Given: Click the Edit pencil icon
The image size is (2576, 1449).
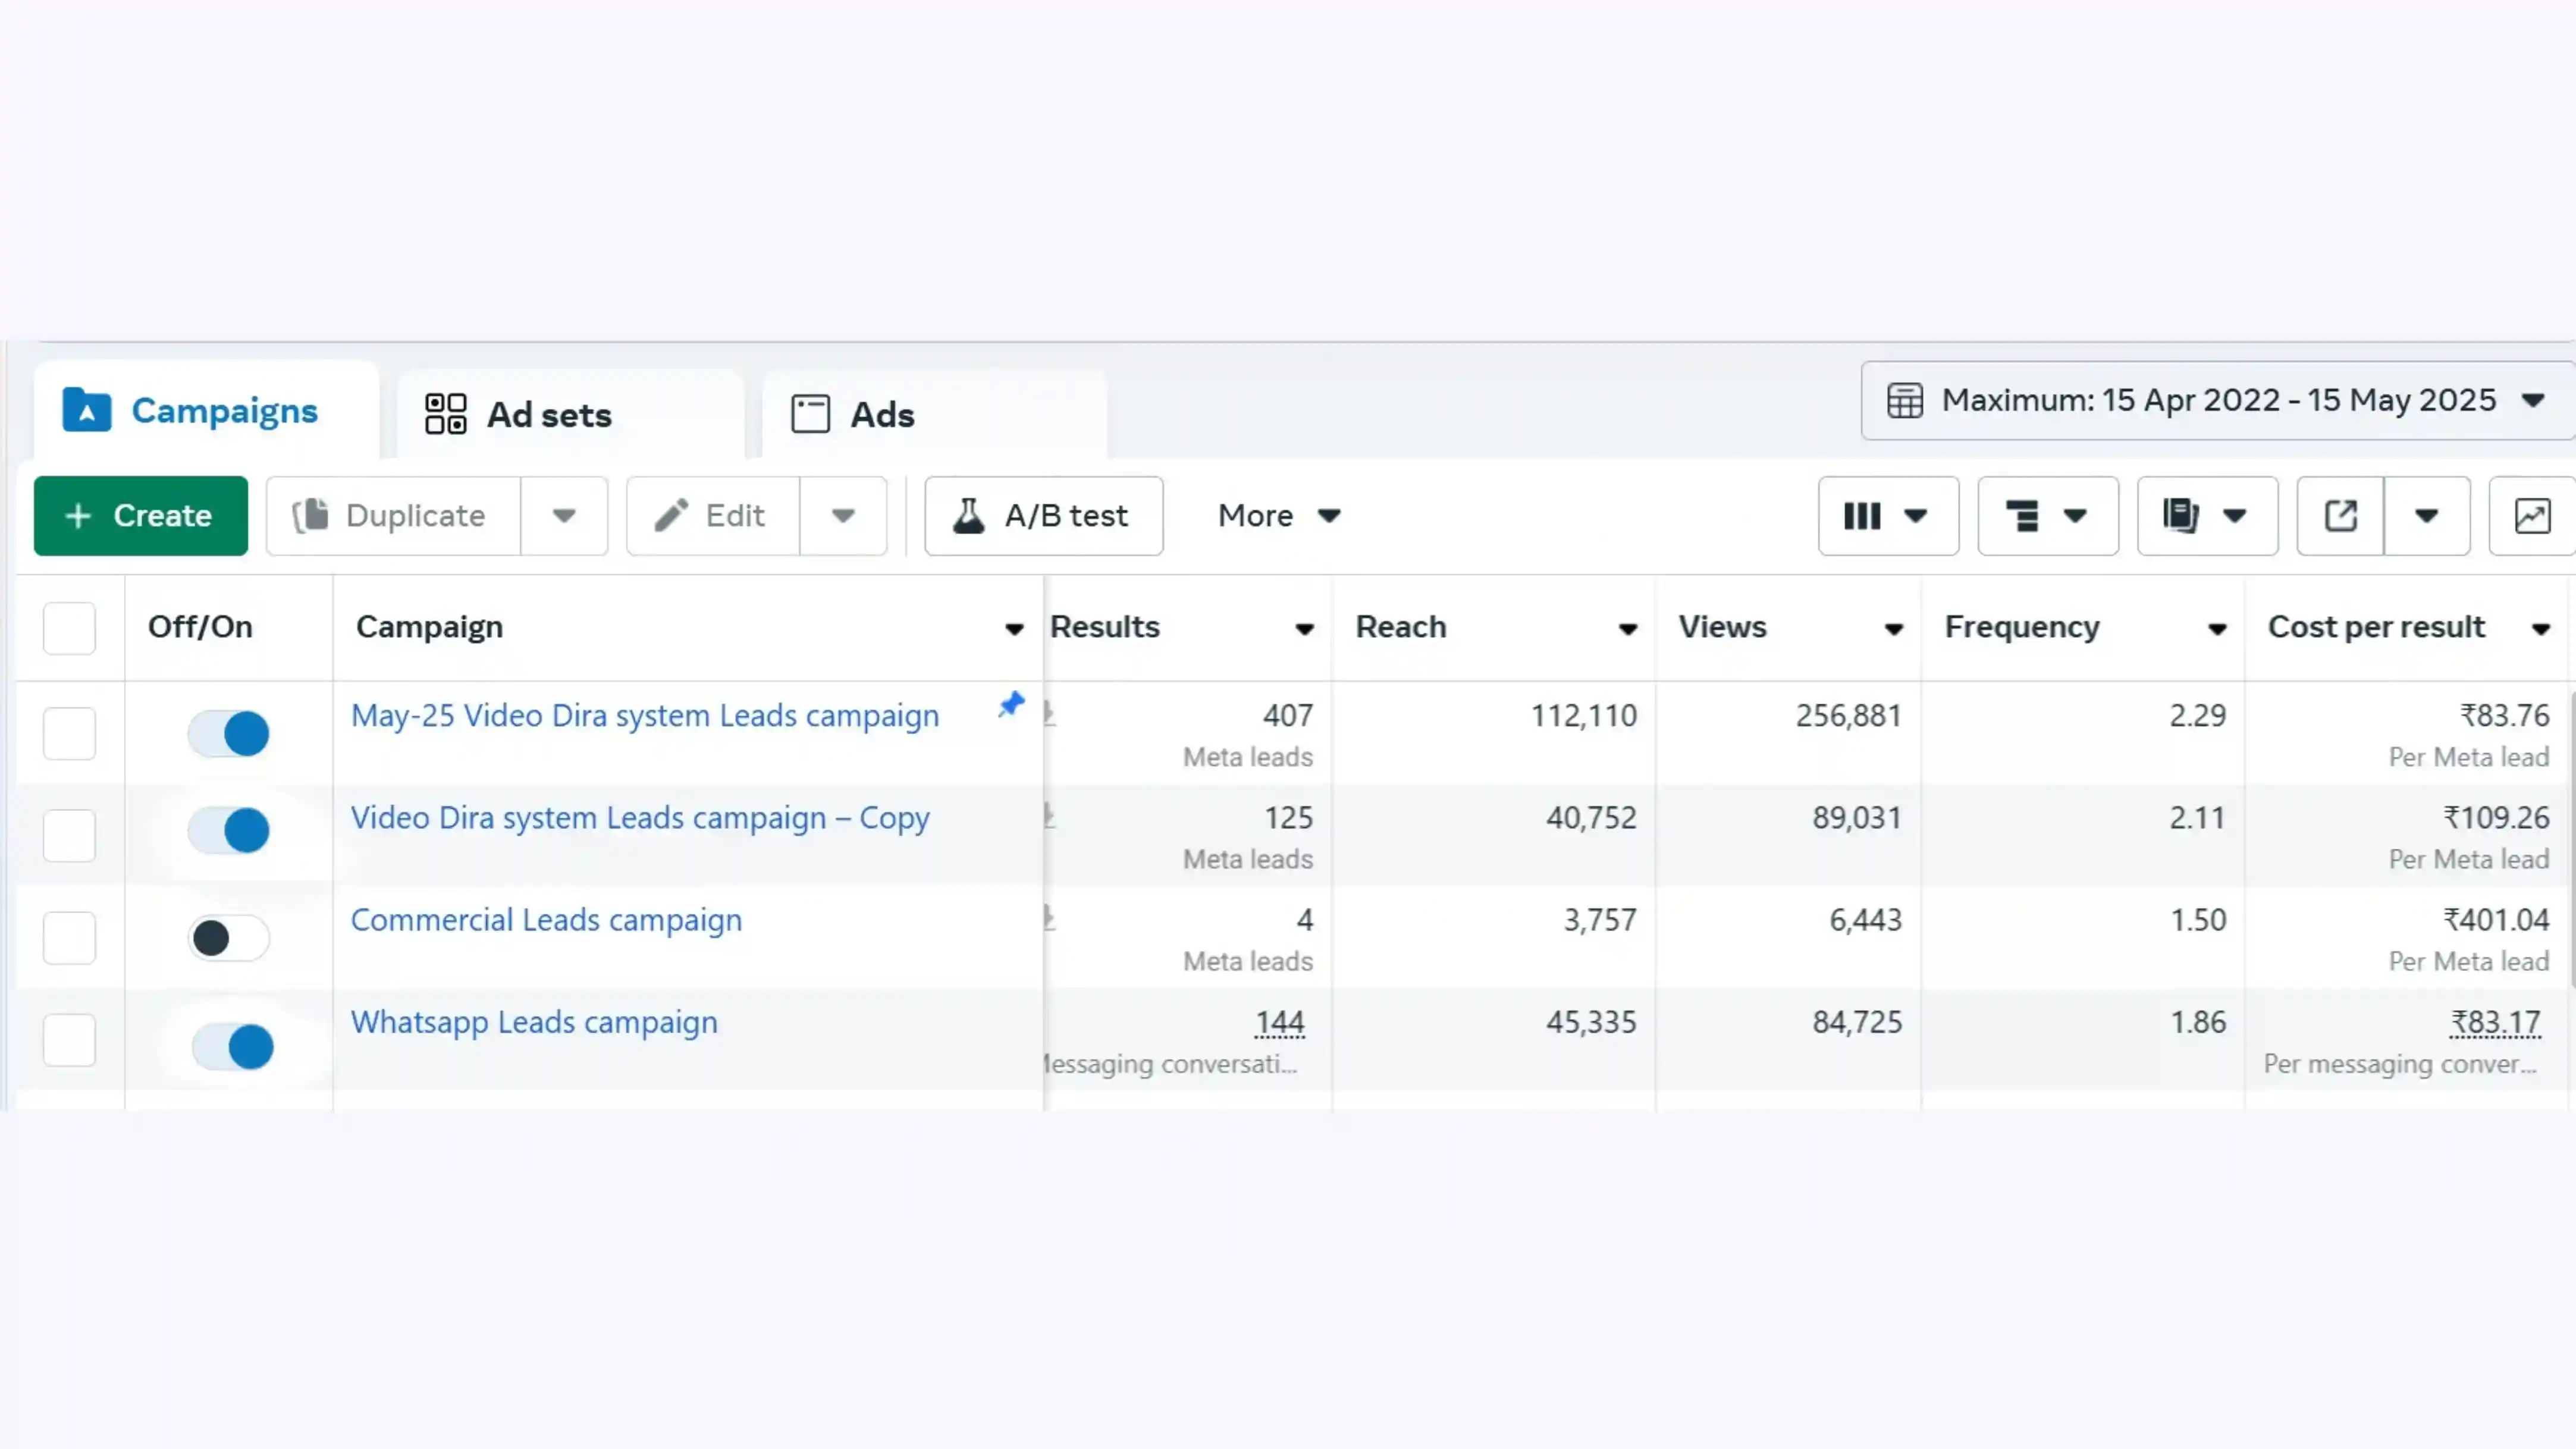Looking at the screenshot, I should tap(671, 516).
